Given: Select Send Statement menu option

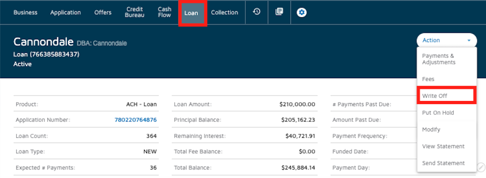Looking at the screenshot, I should (x=447, y=163).
